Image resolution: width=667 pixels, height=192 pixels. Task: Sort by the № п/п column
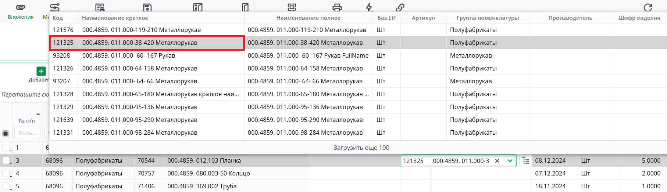coord(27,120)
